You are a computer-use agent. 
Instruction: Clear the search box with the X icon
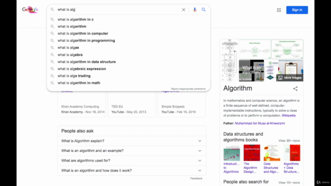coord(184,10)
